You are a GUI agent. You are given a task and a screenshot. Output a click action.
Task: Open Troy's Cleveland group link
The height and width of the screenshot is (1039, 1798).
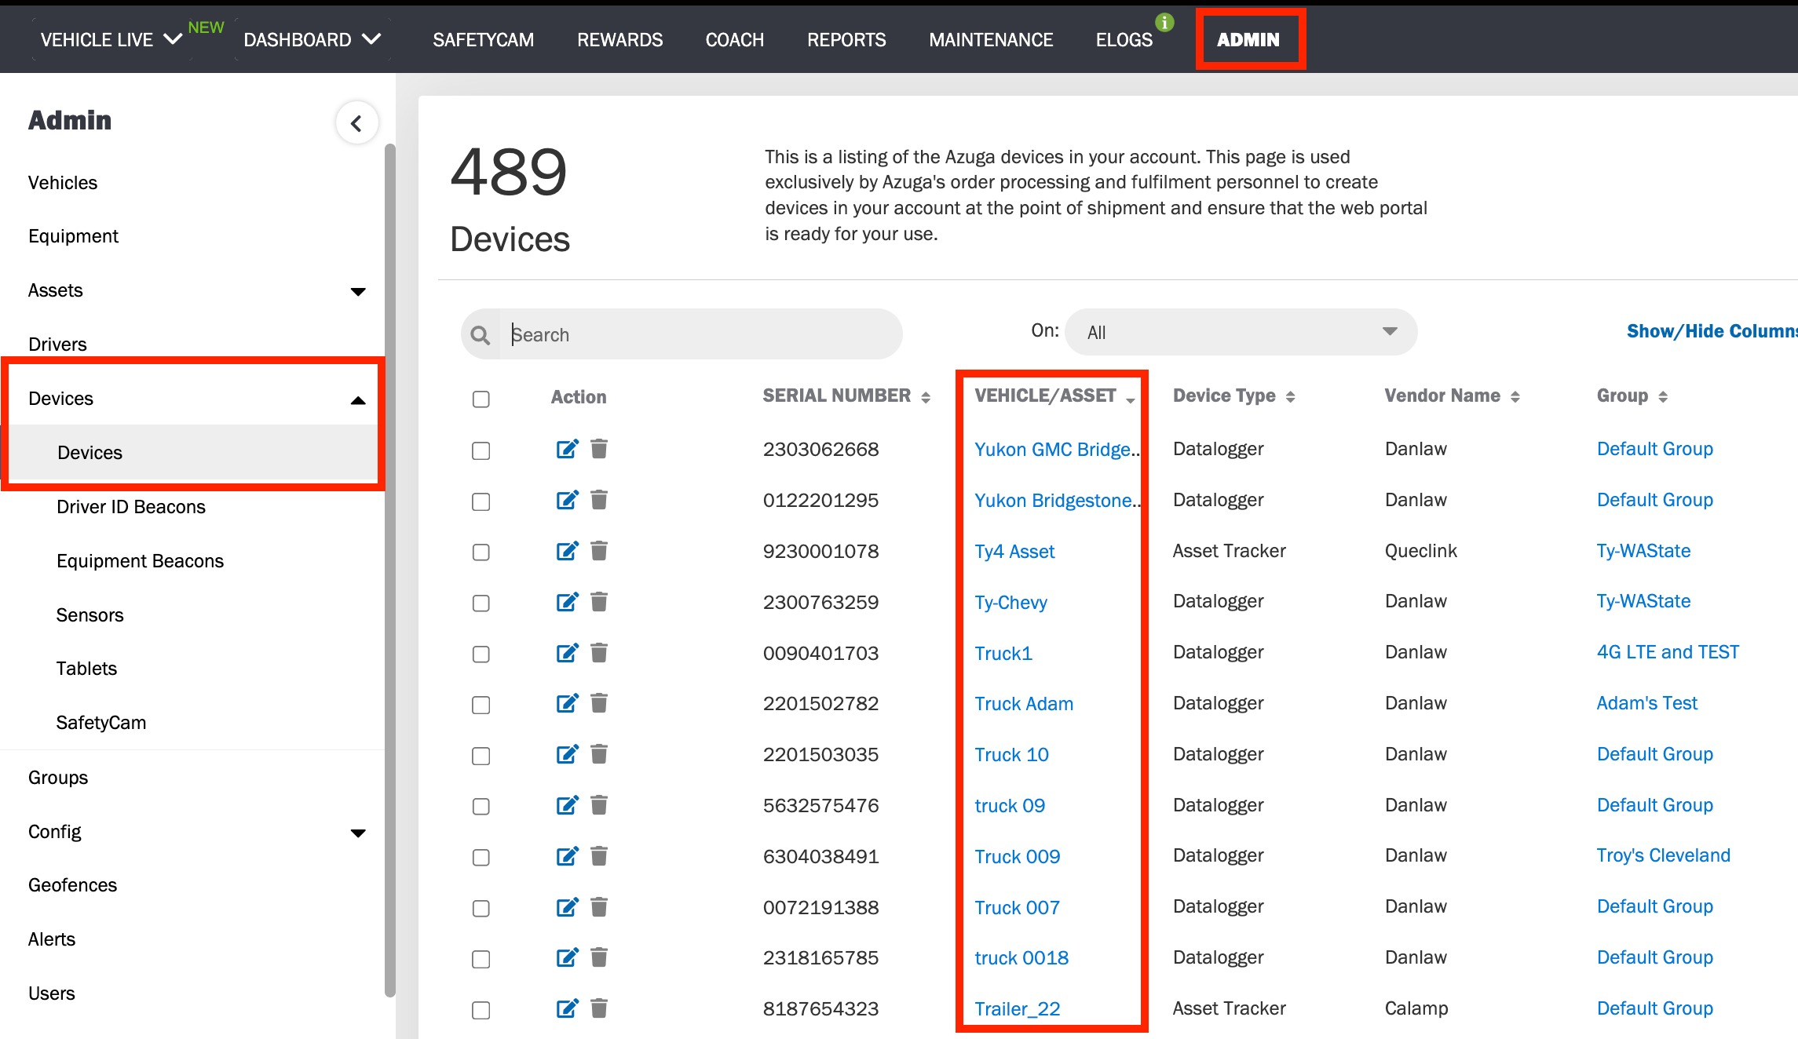pyautogui.click(x=1663, y=855)
